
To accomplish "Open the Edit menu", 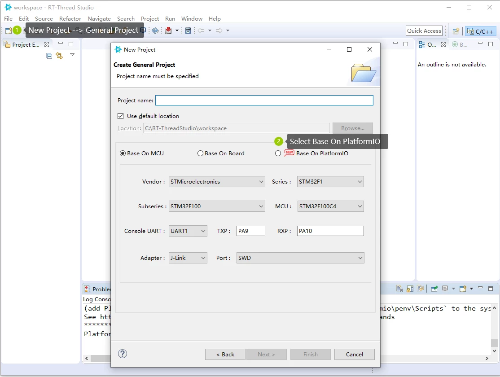I will pyautogui.click(x=24, y=19).
